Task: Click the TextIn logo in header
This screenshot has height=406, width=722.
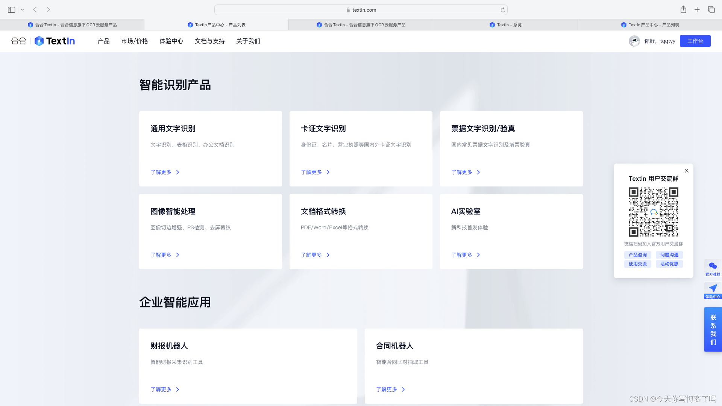Action: click(55, 41)
